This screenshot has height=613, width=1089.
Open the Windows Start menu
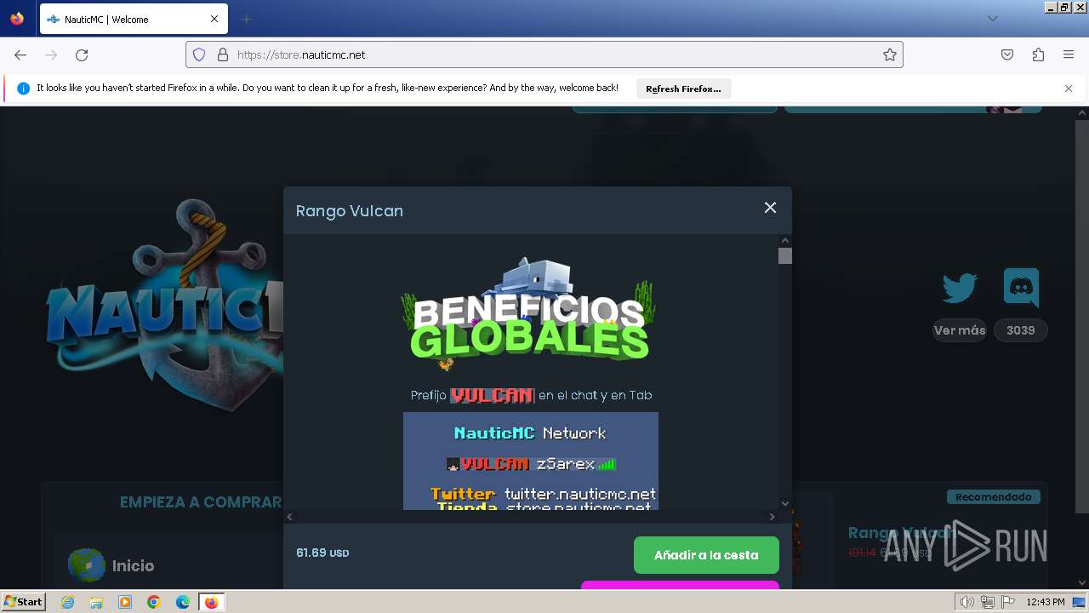pyautogui.click(x=24, y=601)
